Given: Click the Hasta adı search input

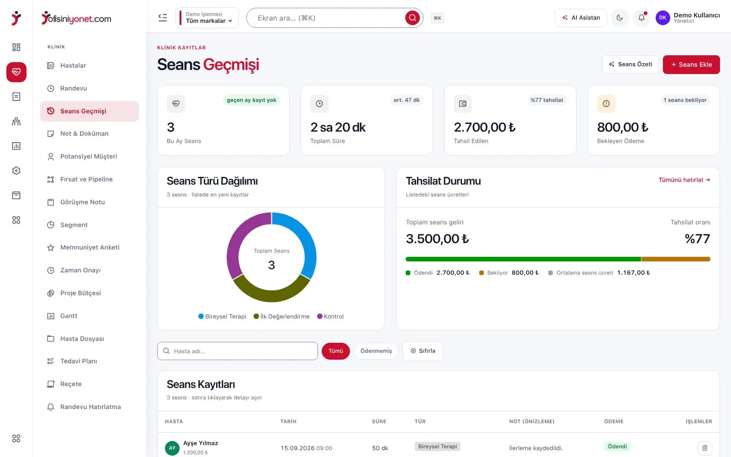Looking at the screenshot, I should coord(238,351).
